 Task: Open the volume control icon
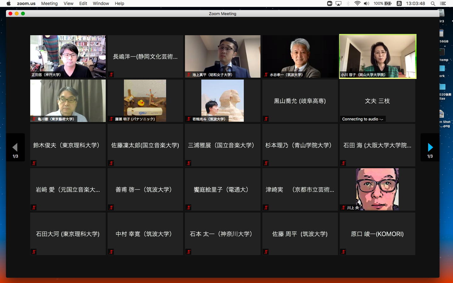pos(366,3)
